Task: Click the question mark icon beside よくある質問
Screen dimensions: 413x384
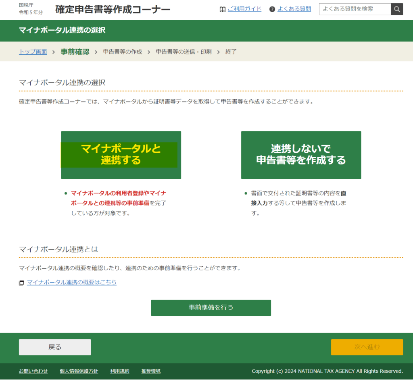Action: 272,9
